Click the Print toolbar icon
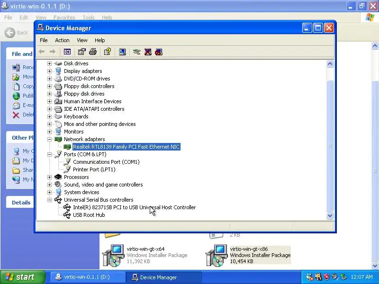The image size is (379, 284). pos(93,52)
